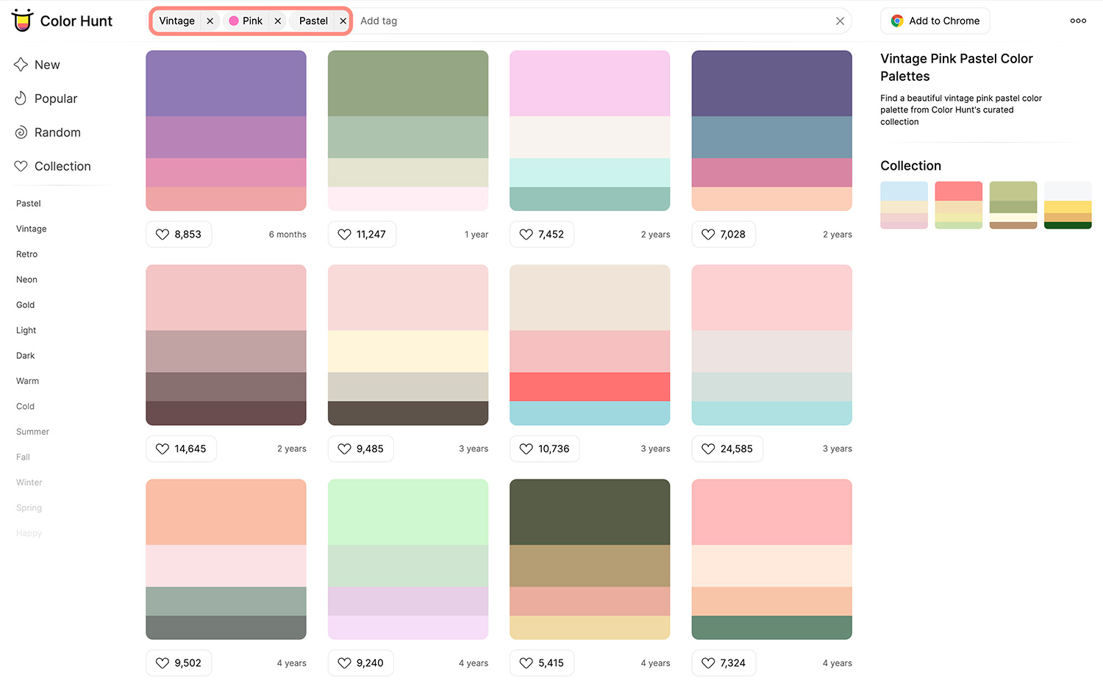Open the three-dot more menu
Viewport: 1103px width, 689px height.
pyautogui.click(x=1078, y=21)
